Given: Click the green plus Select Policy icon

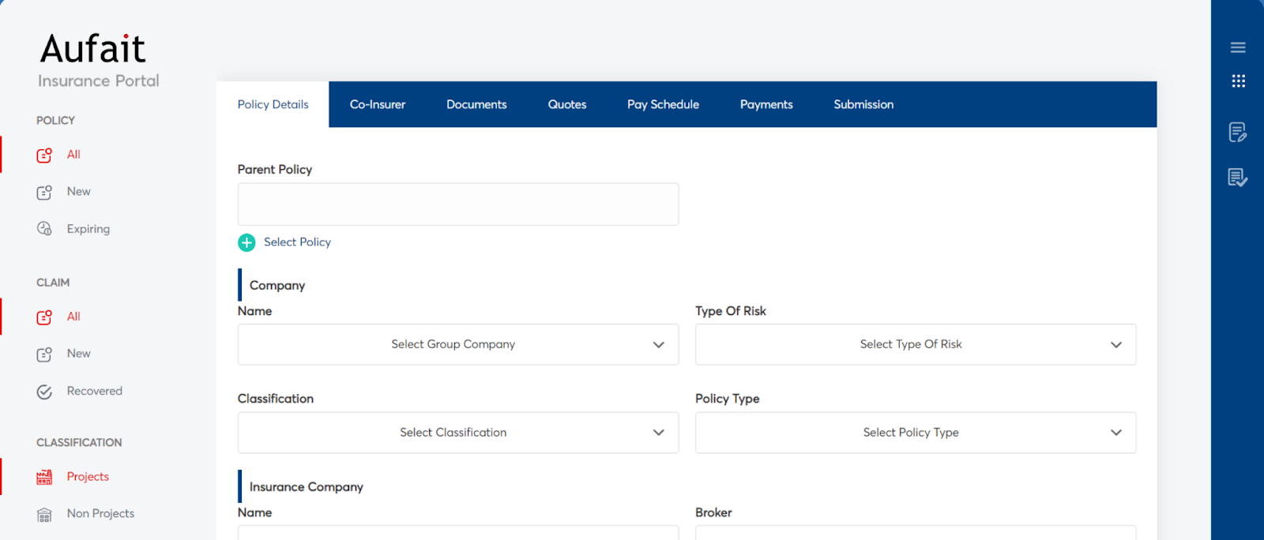Looking at the screenshot, I should tap(246, 242).
